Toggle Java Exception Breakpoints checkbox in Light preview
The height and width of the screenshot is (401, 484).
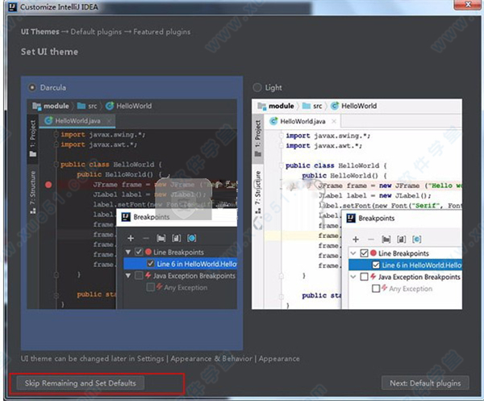tap(364, 277)
